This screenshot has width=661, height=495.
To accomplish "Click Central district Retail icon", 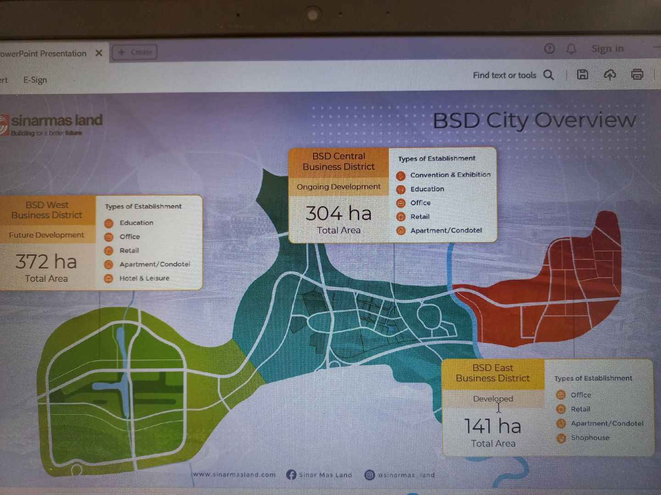I will click(401, 217).
